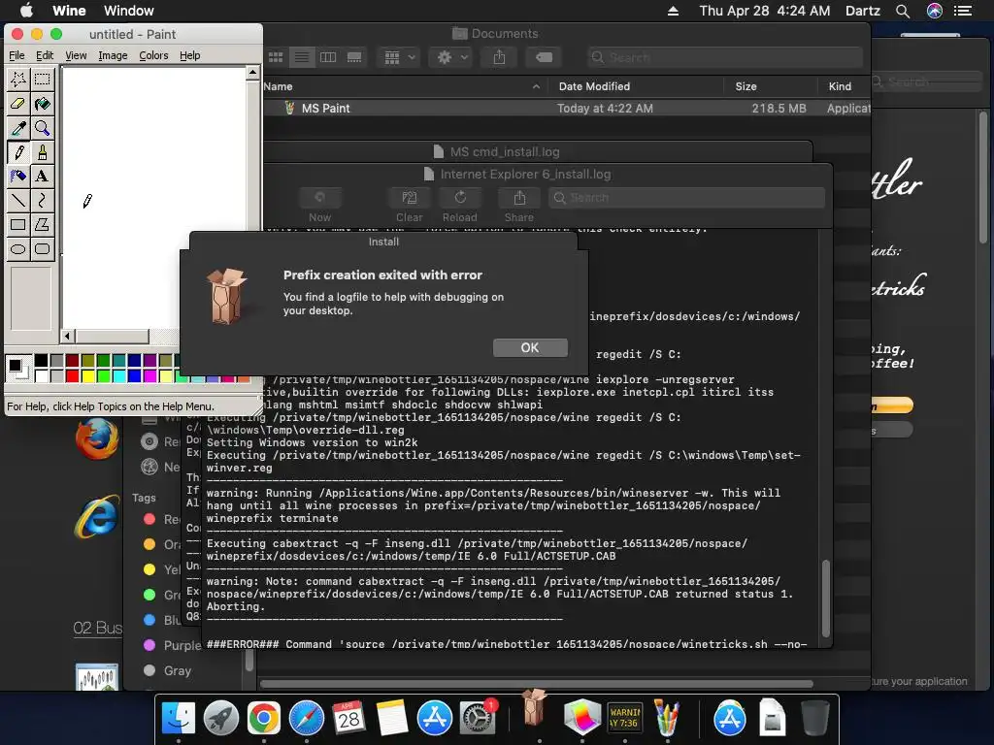Activate the Magnifier tool in Paint
Screen dimensions: 994x745
pos(43,128)
